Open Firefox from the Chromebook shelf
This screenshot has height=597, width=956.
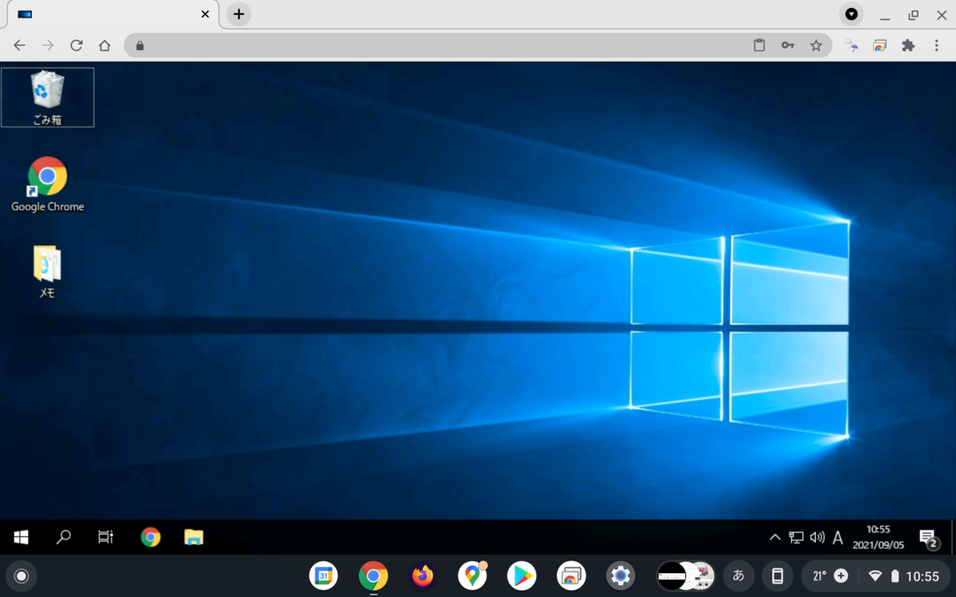422,576
